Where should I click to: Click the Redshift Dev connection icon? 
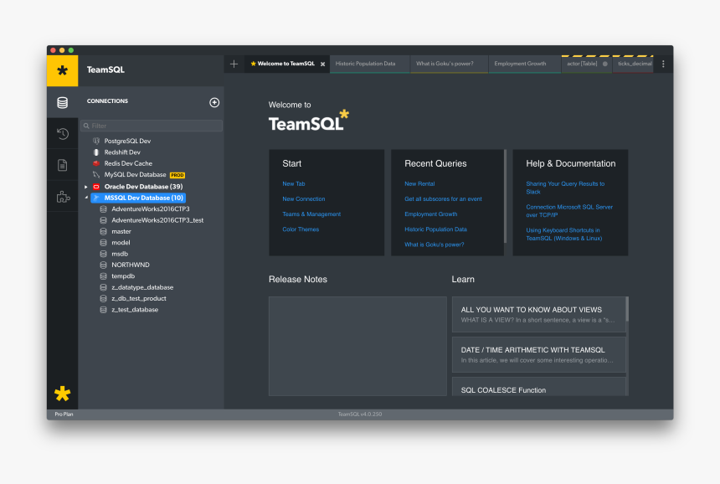tap(96, 152)
